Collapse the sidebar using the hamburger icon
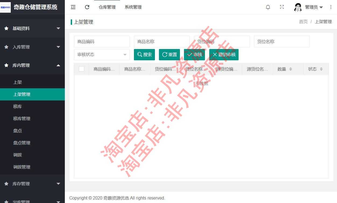The height and width of the screenshot is (203, 337). click(73, 7)
